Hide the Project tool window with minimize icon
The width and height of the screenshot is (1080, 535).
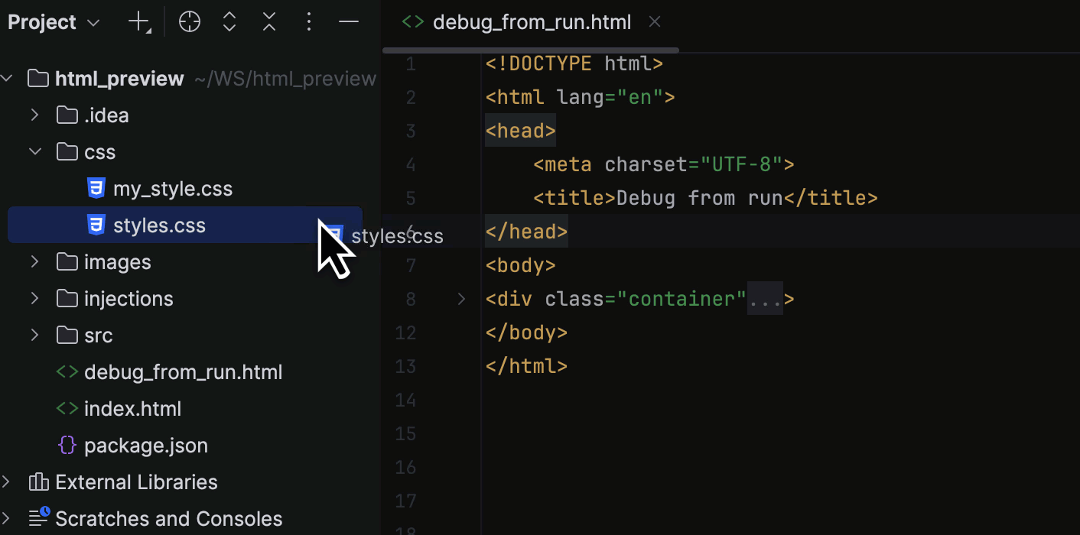point(348,21)
